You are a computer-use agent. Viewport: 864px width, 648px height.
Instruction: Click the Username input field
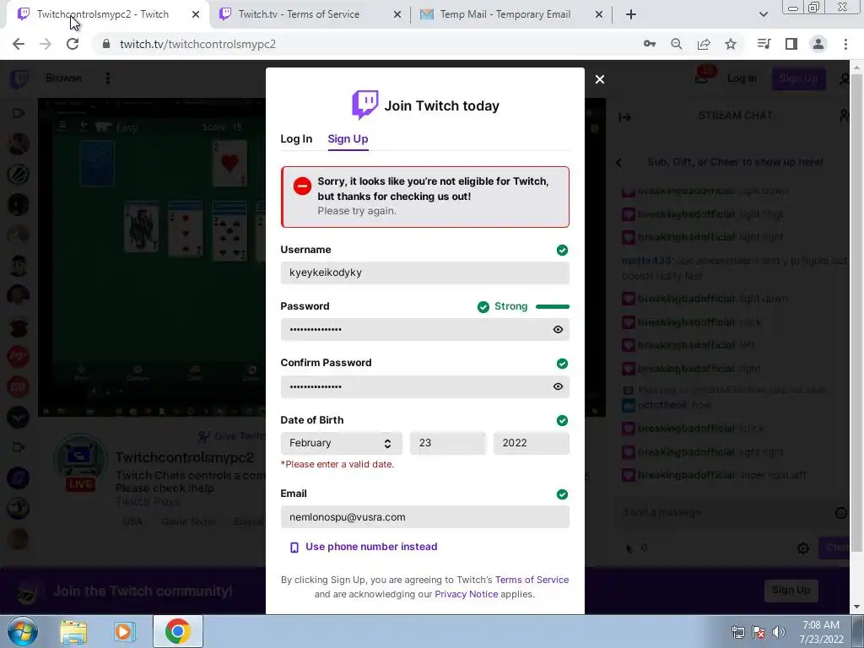coord(424,273)
